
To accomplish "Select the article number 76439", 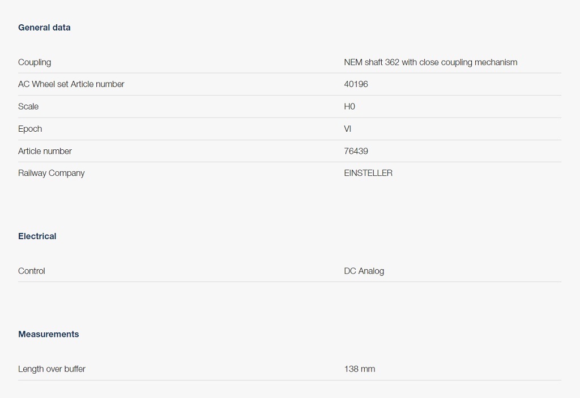I will tap(356, 151).
